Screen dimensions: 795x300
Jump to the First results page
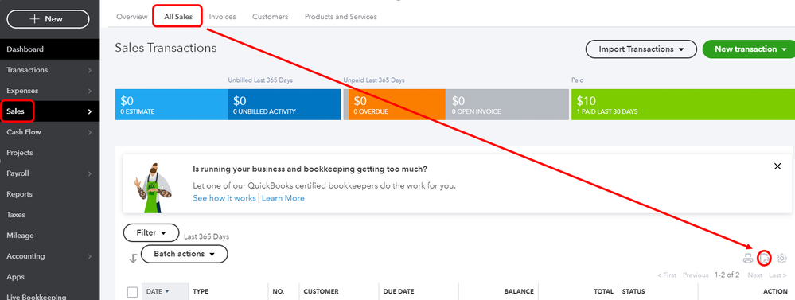tap(666, 275)
